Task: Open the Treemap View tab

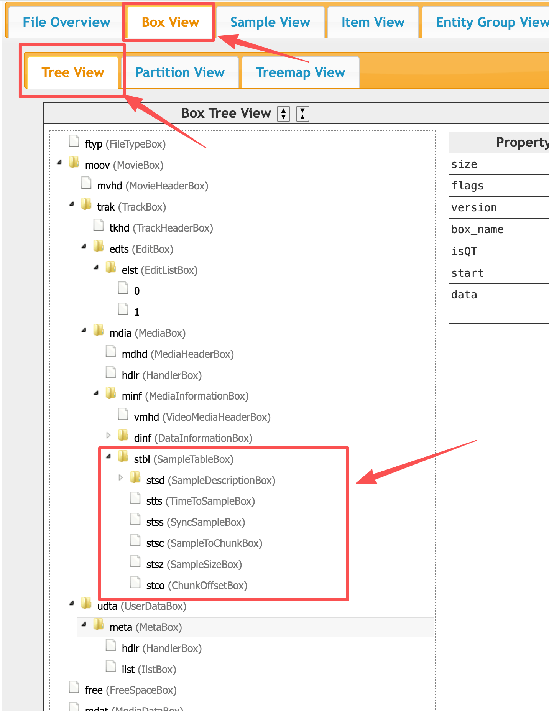Action: [300, 72]
